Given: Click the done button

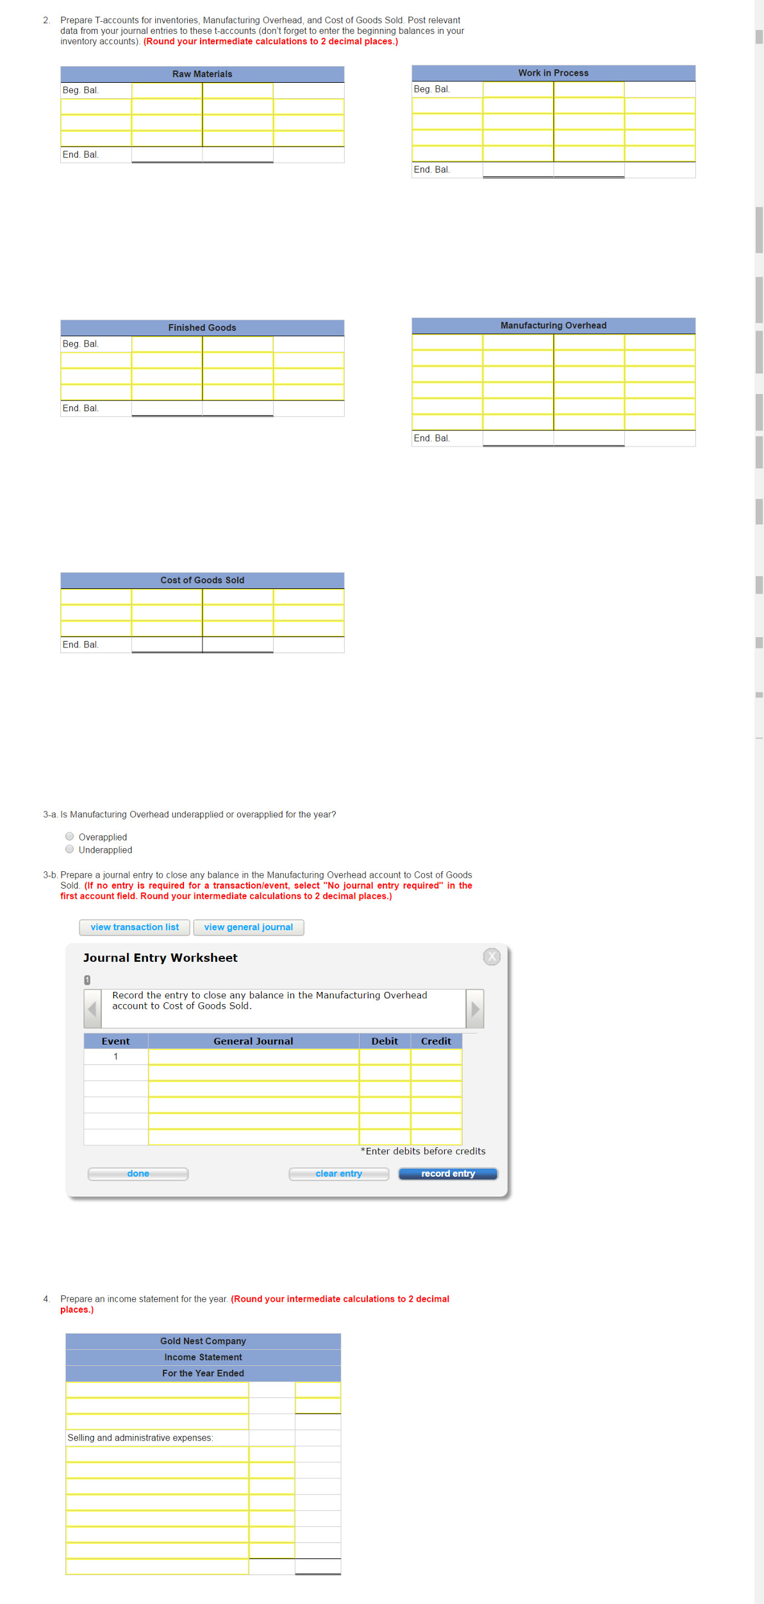Looking at the screenshot, I should tap(138, 1173).
